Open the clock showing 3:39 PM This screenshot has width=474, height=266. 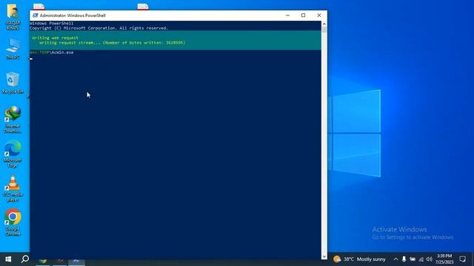[444, 259]
